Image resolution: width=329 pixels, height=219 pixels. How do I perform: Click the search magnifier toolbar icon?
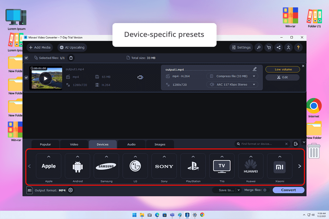tap(259, 47)
